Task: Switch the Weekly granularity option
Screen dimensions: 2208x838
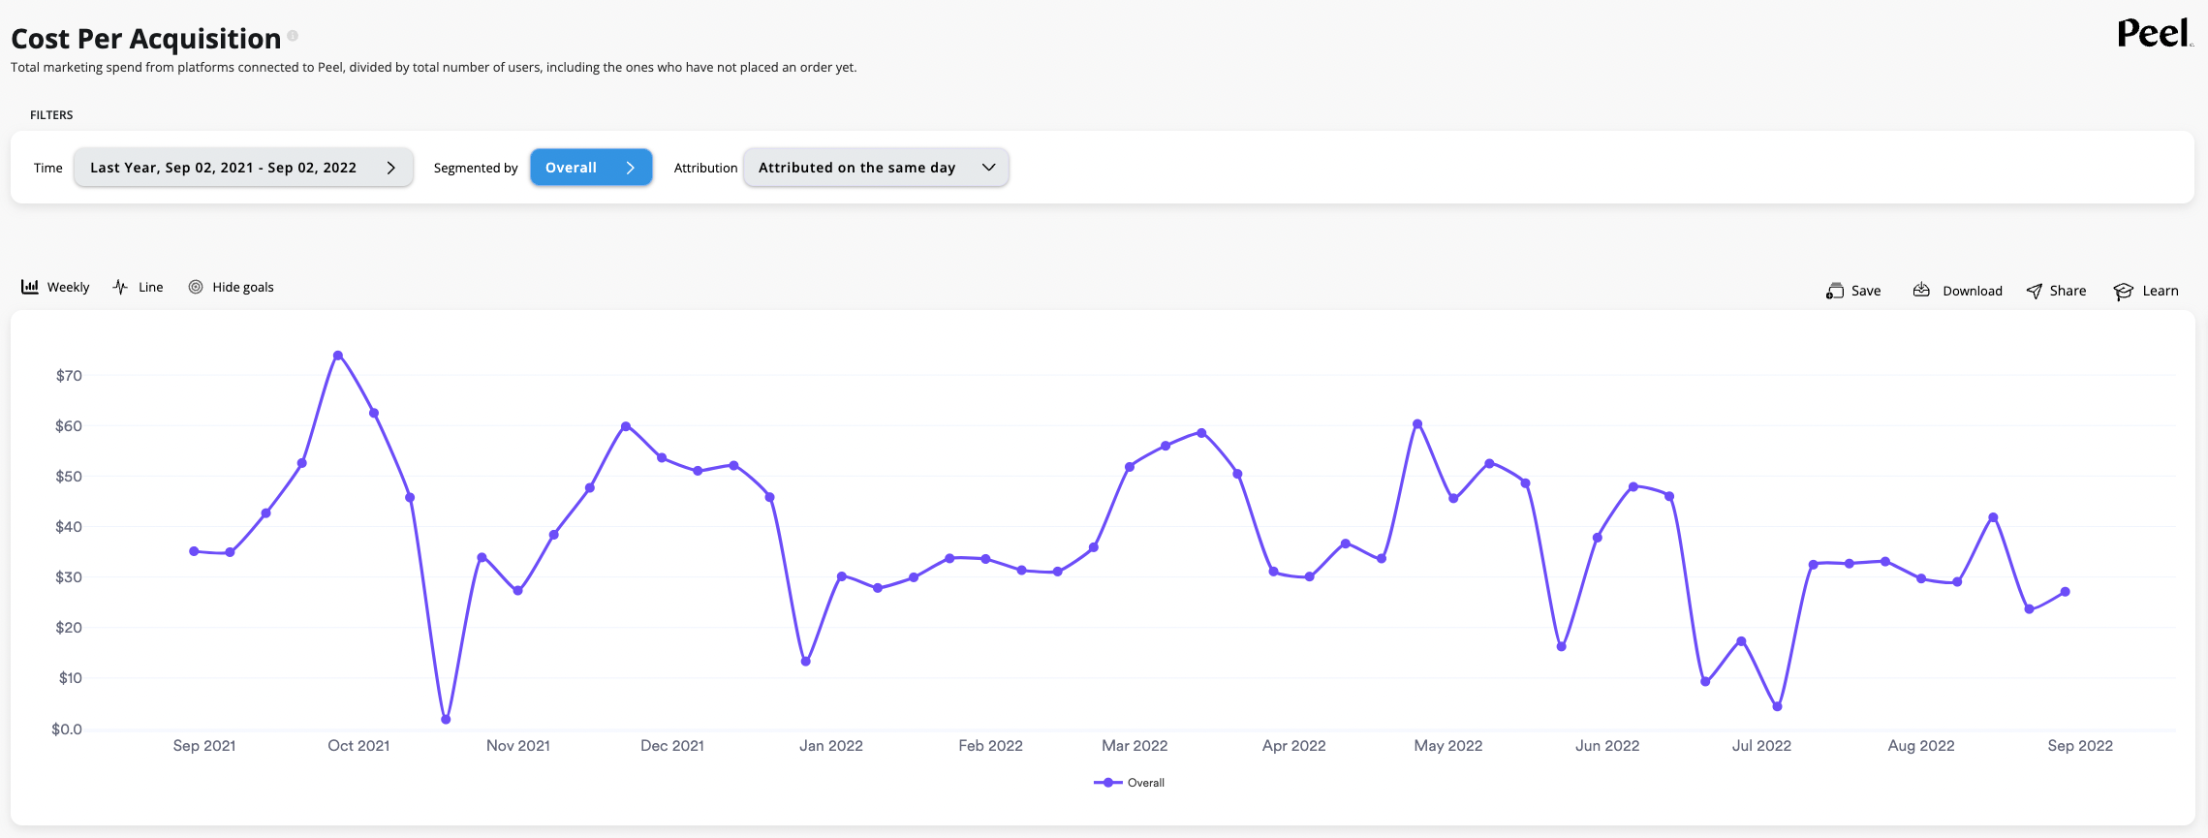Action: point(68,287)
